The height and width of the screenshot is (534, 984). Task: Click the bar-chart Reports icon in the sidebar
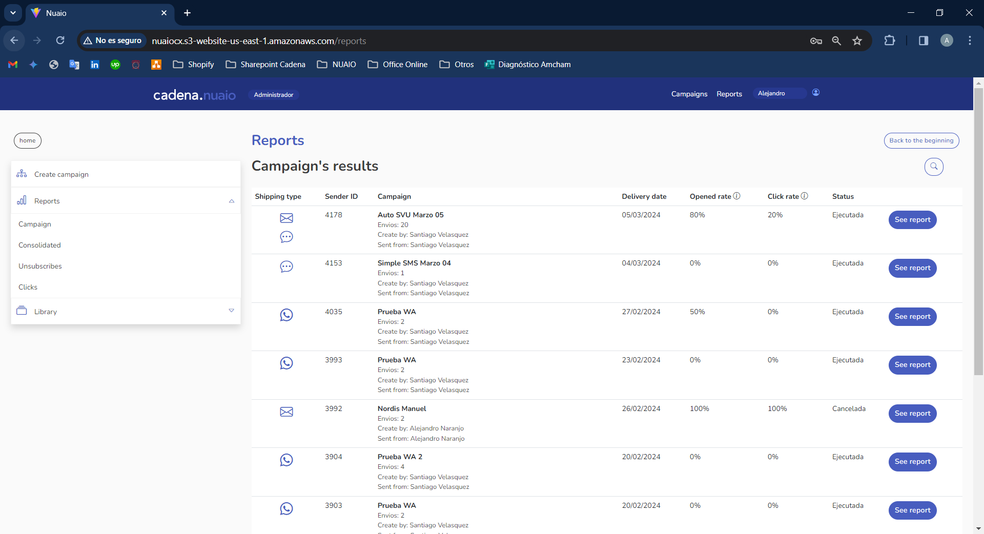click(21, 200)
